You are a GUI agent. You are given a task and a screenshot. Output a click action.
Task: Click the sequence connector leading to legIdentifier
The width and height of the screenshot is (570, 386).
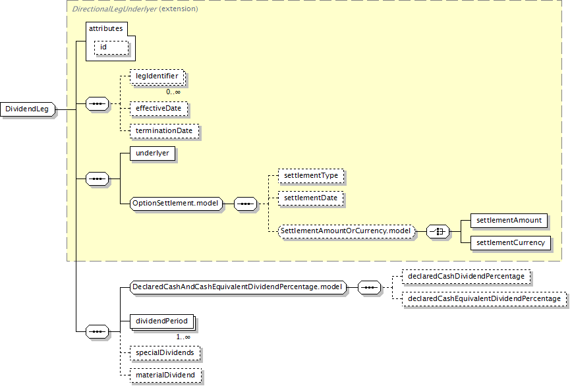pyautogui.click(x=98, y=104)
